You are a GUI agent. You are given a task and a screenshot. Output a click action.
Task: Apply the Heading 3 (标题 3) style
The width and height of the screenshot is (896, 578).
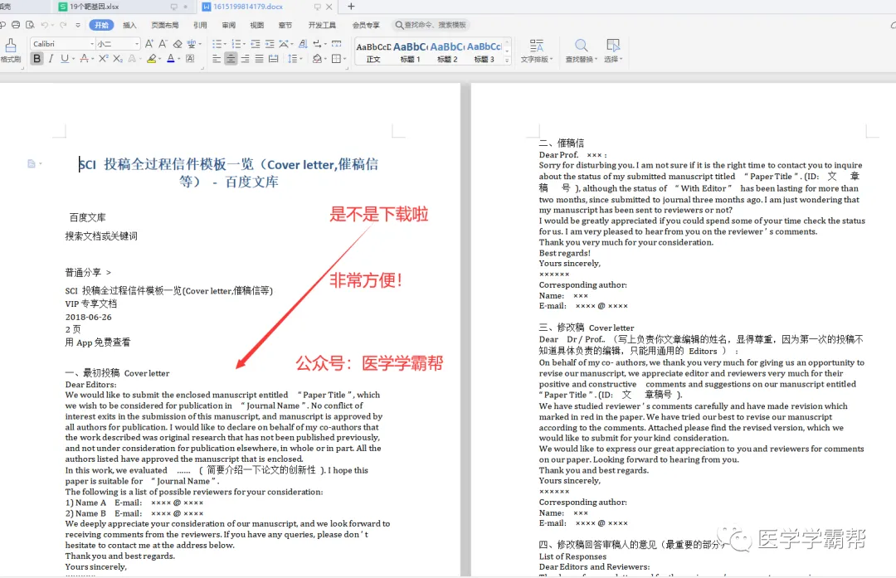pos(484,52)
